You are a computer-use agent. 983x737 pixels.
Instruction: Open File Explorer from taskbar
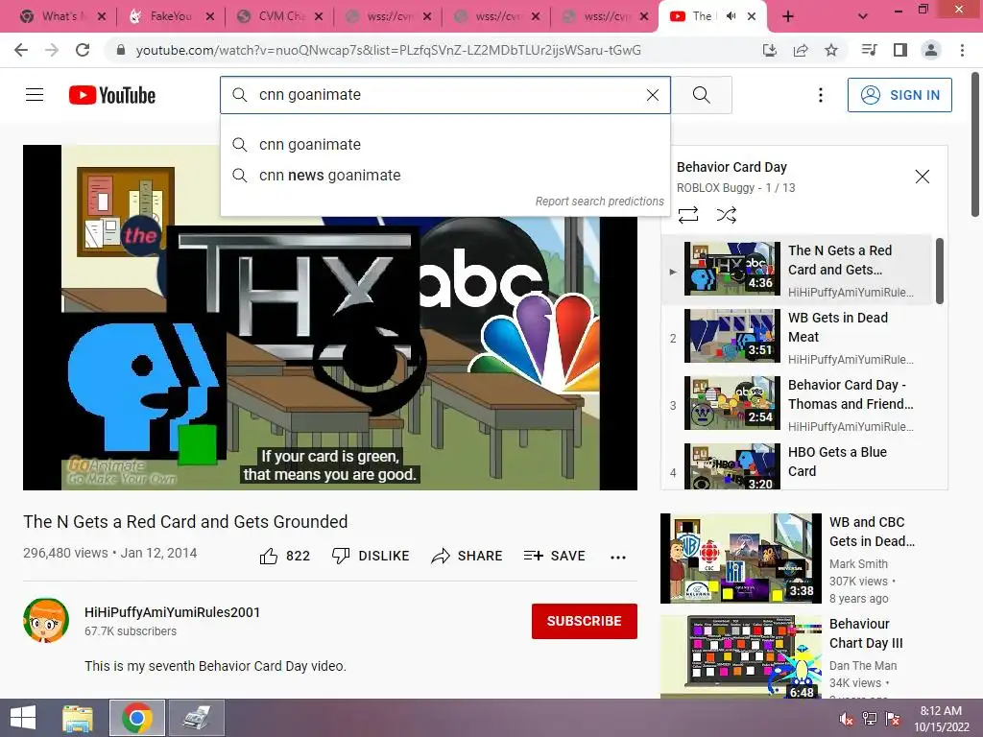click(78, 718)
